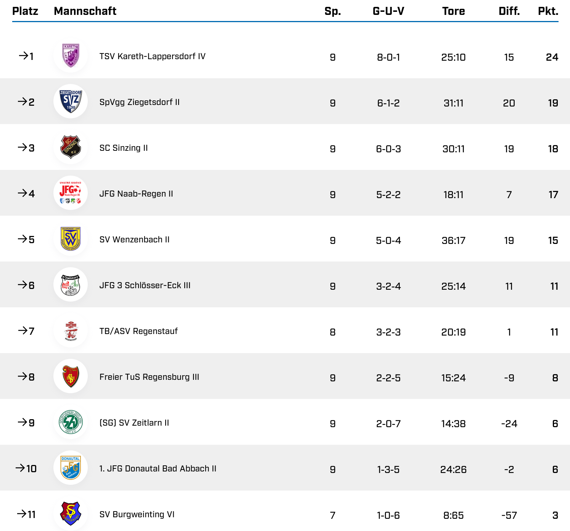Open the SV Wenzenbach yellow crest
This screenshot has height=531, width=570.
click(x=71, y=239)
